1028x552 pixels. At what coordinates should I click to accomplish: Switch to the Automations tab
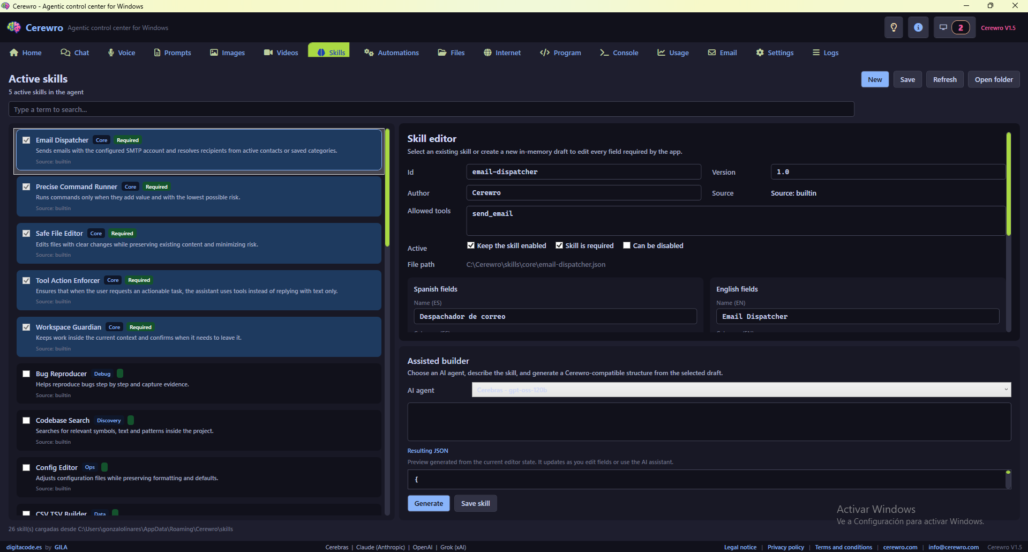392,53
